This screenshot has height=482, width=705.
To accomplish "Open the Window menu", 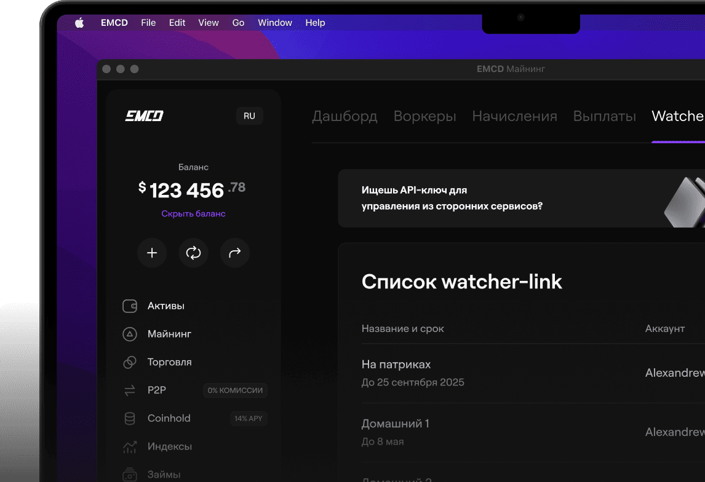I will click(275, 23).
